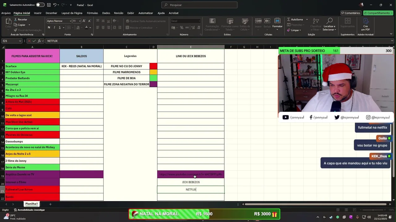
Task: Switch to the Layout da Página tab
Action: coord(72,13)
